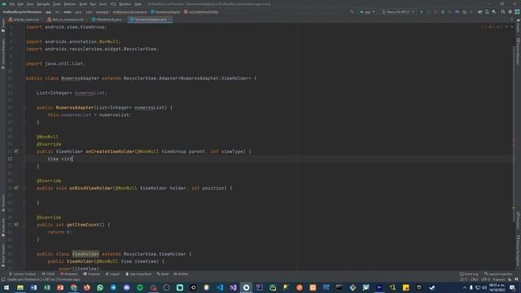Click the green Run app icon

[422, 11]
